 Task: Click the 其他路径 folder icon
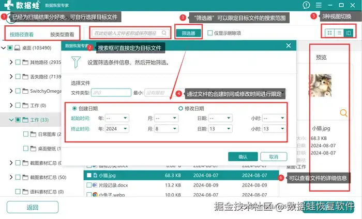pyautogui.click(x=25, y=62)
